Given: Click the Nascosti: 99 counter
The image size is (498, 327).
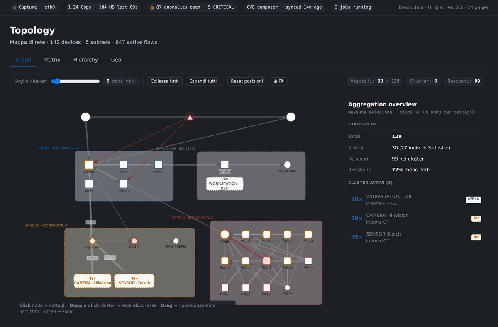Looking at the screenshot, I should 464,81.
